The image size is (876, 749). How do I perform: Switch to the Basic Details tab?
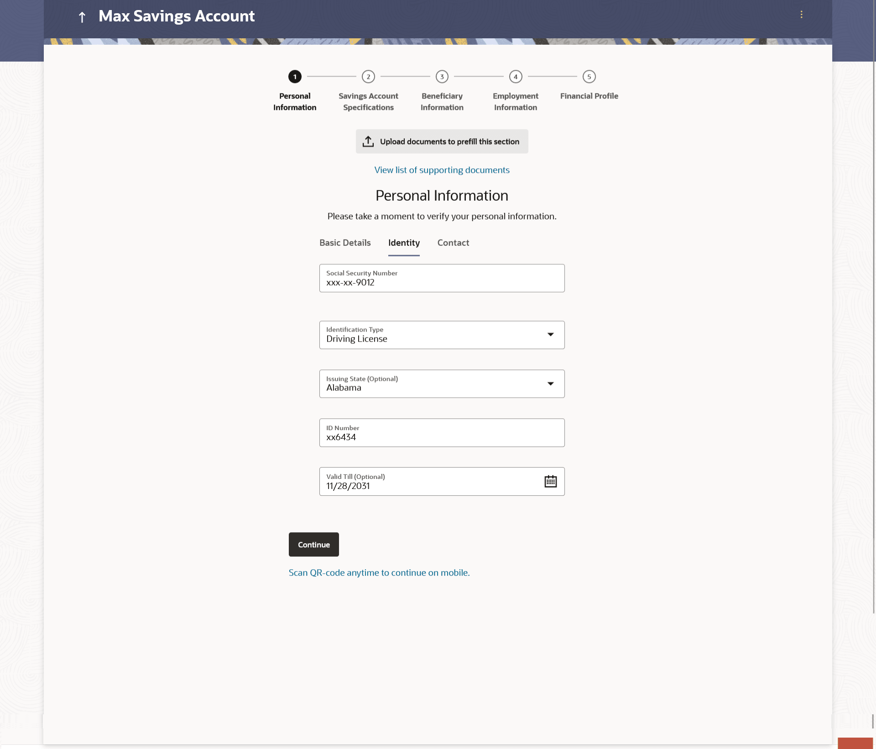pos(345,243)
